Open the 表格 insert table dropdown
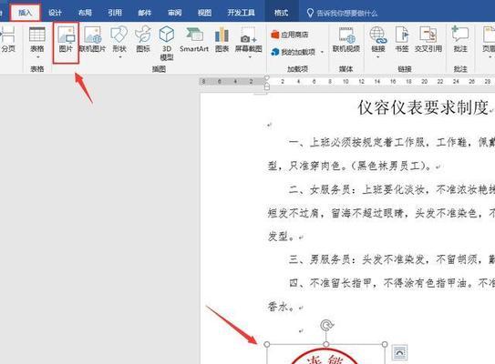495x364 pixels. click(x=37, y=43)
